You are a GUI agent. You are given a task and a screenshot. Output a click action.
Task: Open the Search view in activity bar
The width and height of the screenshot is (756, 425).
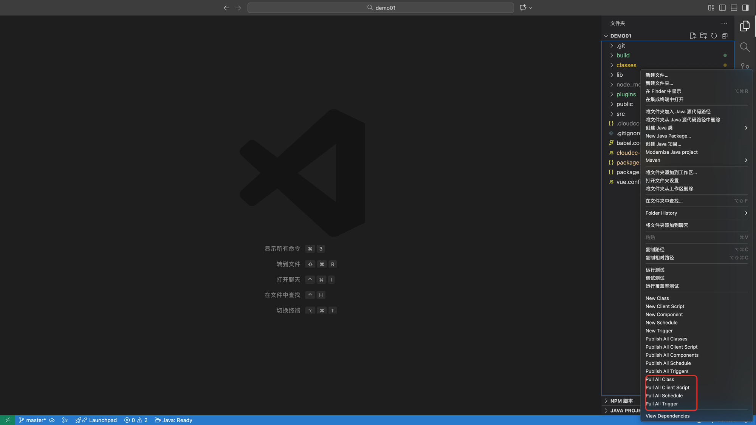(x=745, y=47)
